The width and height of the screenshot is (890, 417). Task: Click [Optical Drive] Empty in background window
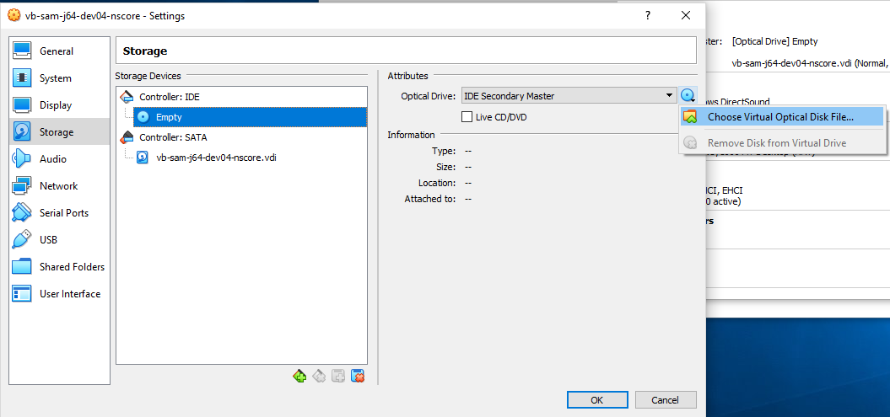(x=774, y=41)
